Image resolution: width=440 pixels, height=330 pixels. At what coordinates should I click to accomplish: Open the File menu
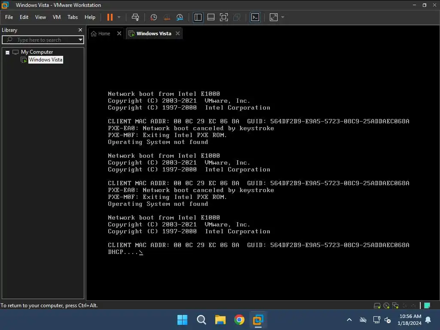(9, 17)
